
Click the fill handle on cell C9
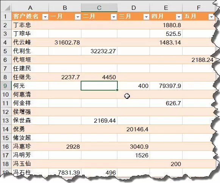tap(117, 90)
